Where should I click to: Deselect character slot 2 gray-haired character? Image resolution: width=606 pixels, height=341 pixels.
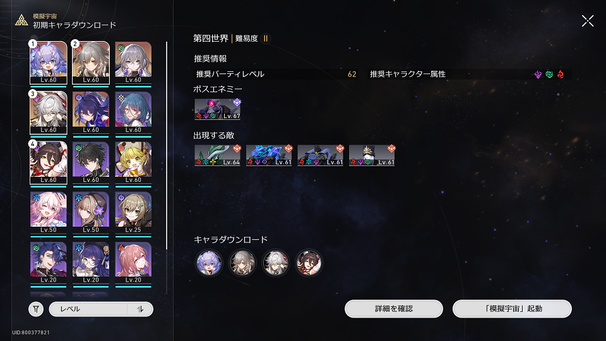tap(91, 63)
